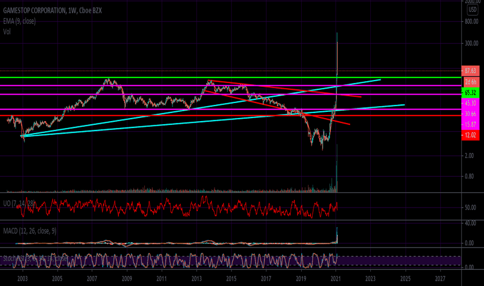Click the UO (7, 14, 28) indicator label
The height and width of the screenshot is (286, 484).
click(19, 203)
